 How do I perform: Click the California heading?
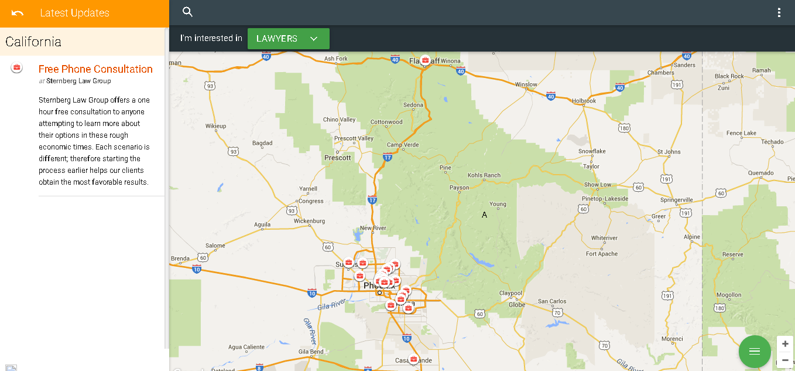[x=33, y=42]
